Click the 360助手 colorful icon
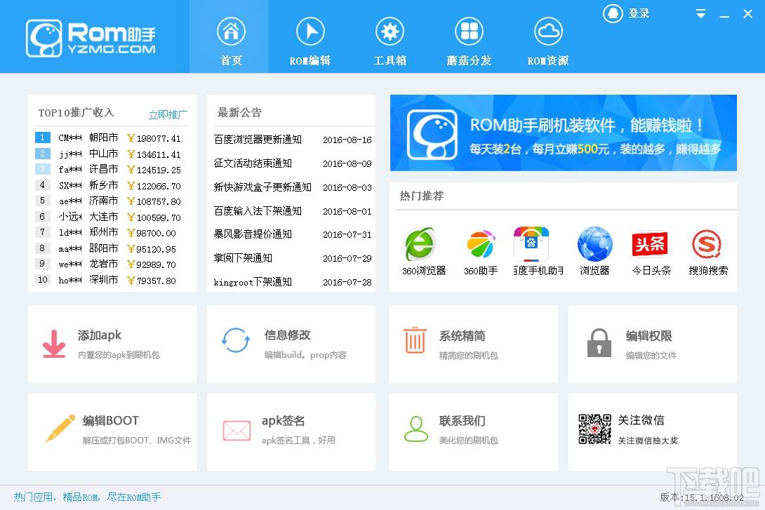The image size is (765, 510). (x=481, y=246)
